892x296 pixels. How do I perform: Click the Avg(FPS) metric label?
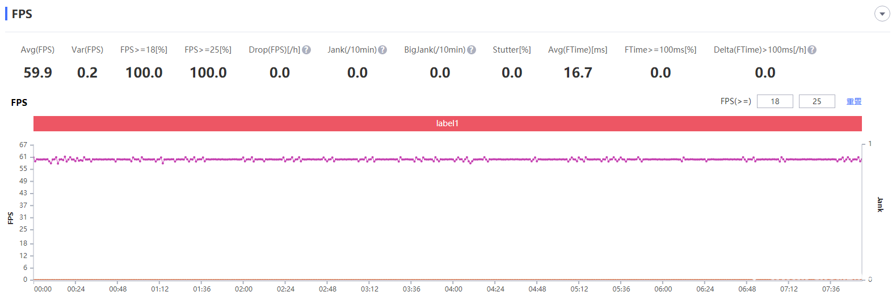pyautogui.click(x=37, y=50)
